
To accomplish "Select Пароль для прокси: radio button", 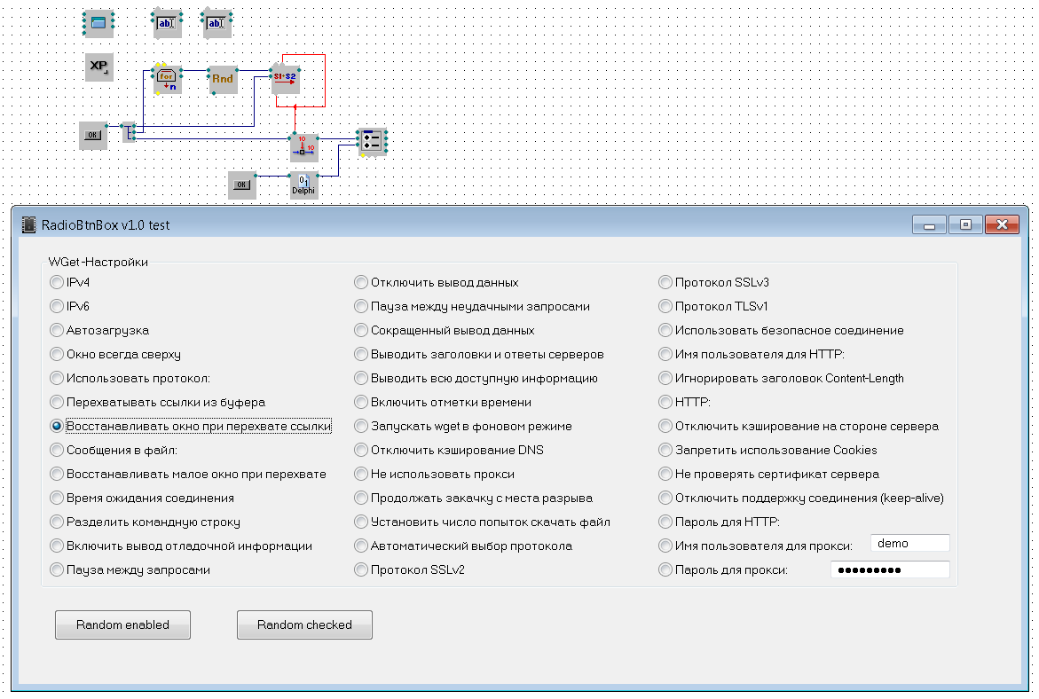I will (724, 569).
